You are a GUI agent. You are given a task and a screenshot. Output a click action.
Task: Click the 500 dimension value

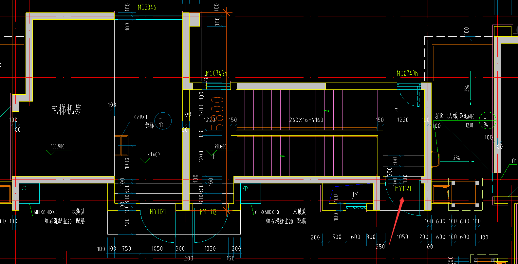point(337,237)
